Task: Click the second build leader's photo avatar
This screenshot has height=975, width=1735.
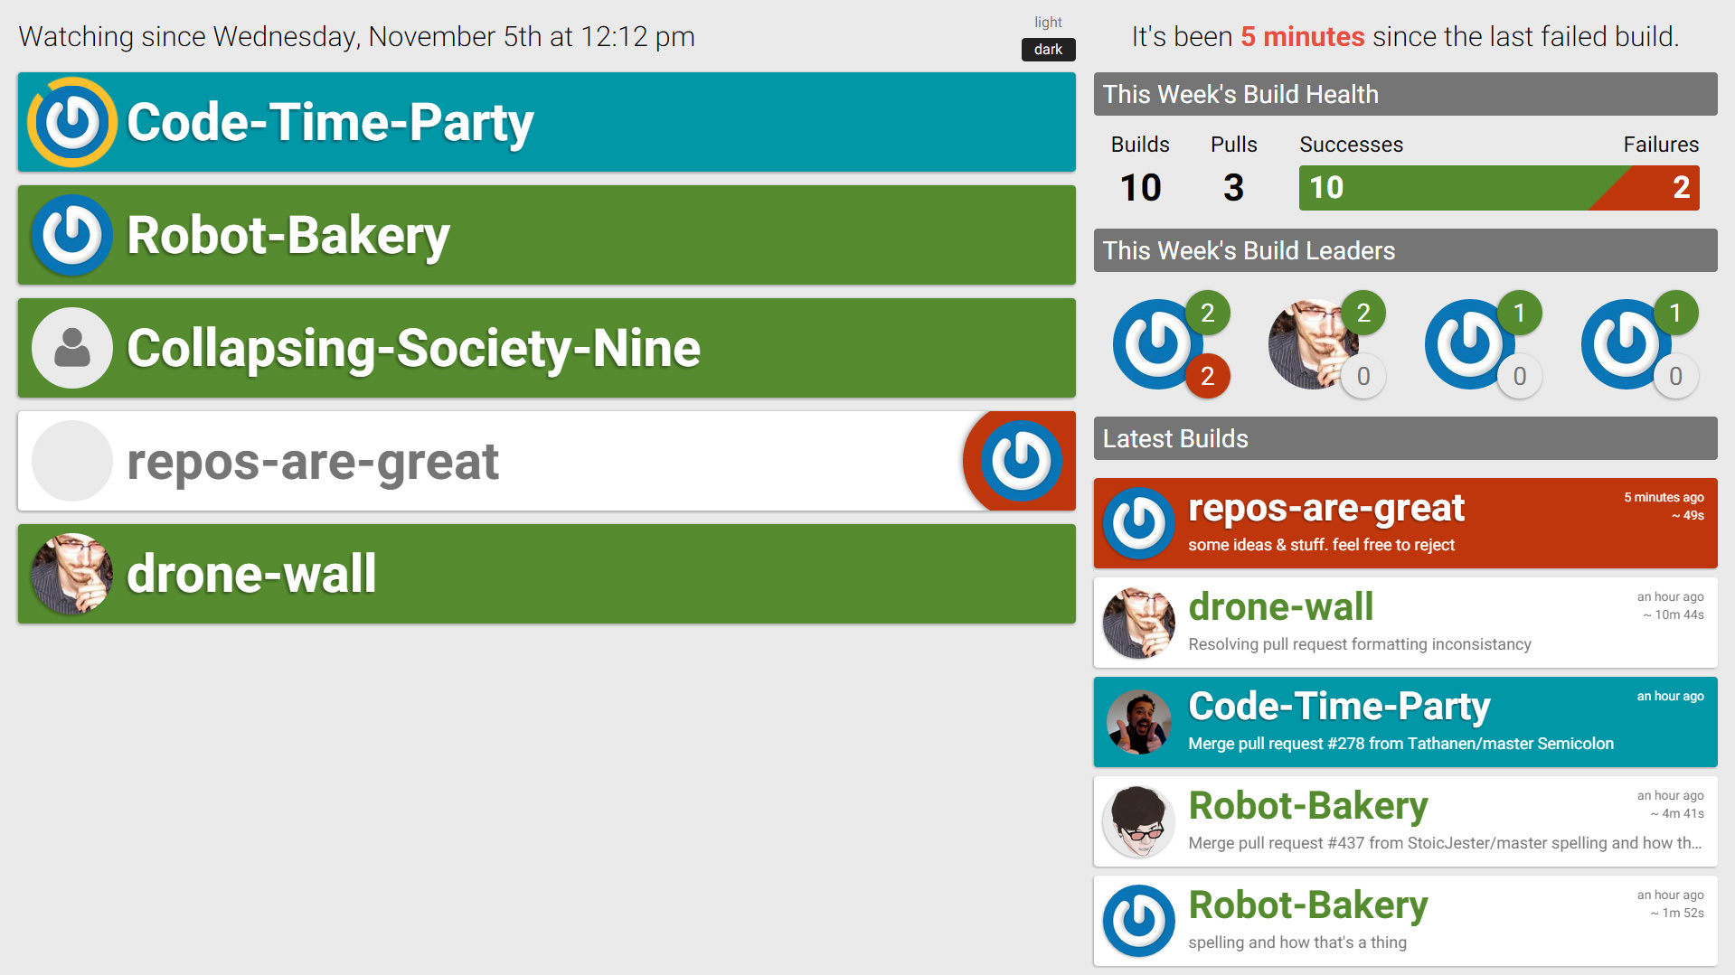Action: pyautogui.click(x=1313, y=344)
